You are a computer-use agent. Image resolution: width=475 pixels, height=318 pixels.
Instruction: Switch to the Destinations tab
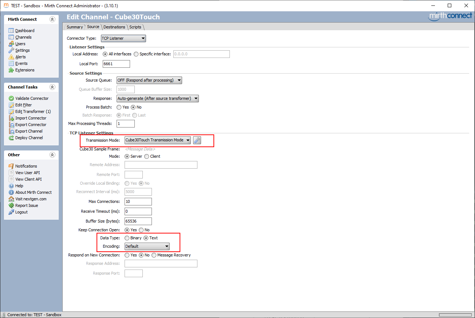114,27
